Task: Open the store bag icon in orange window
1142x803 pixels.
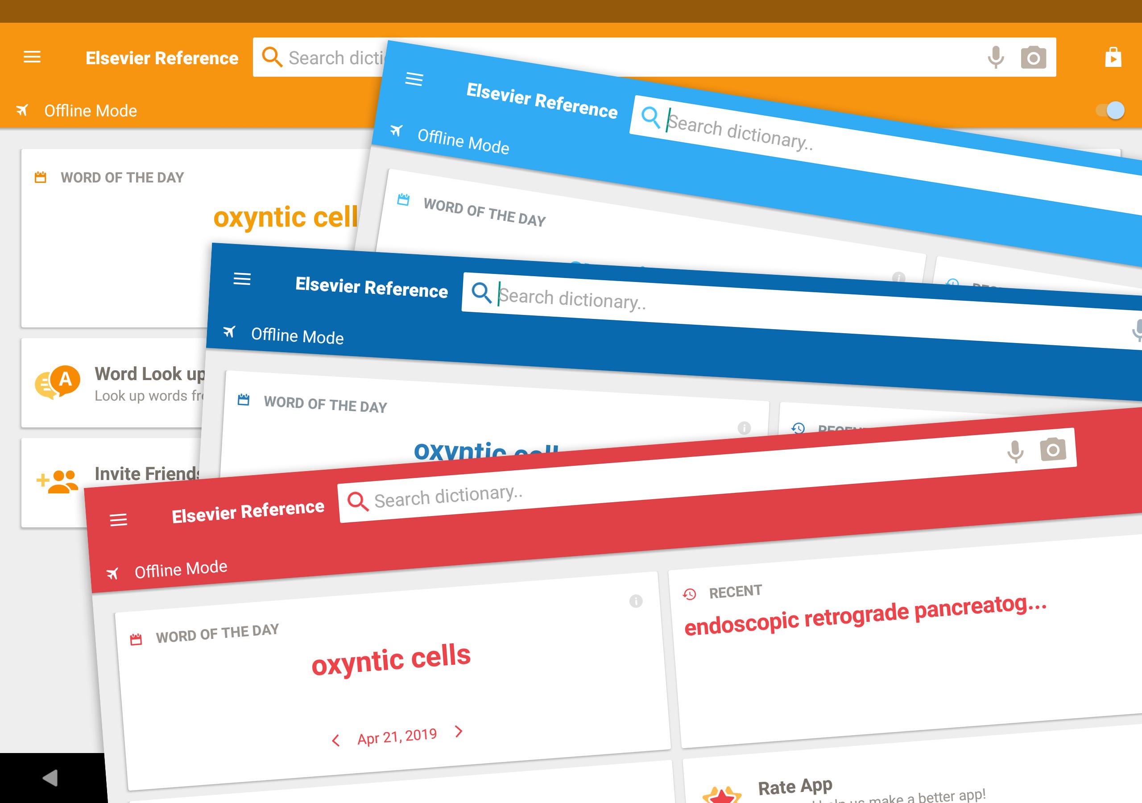Action: tap(1113, 57)
